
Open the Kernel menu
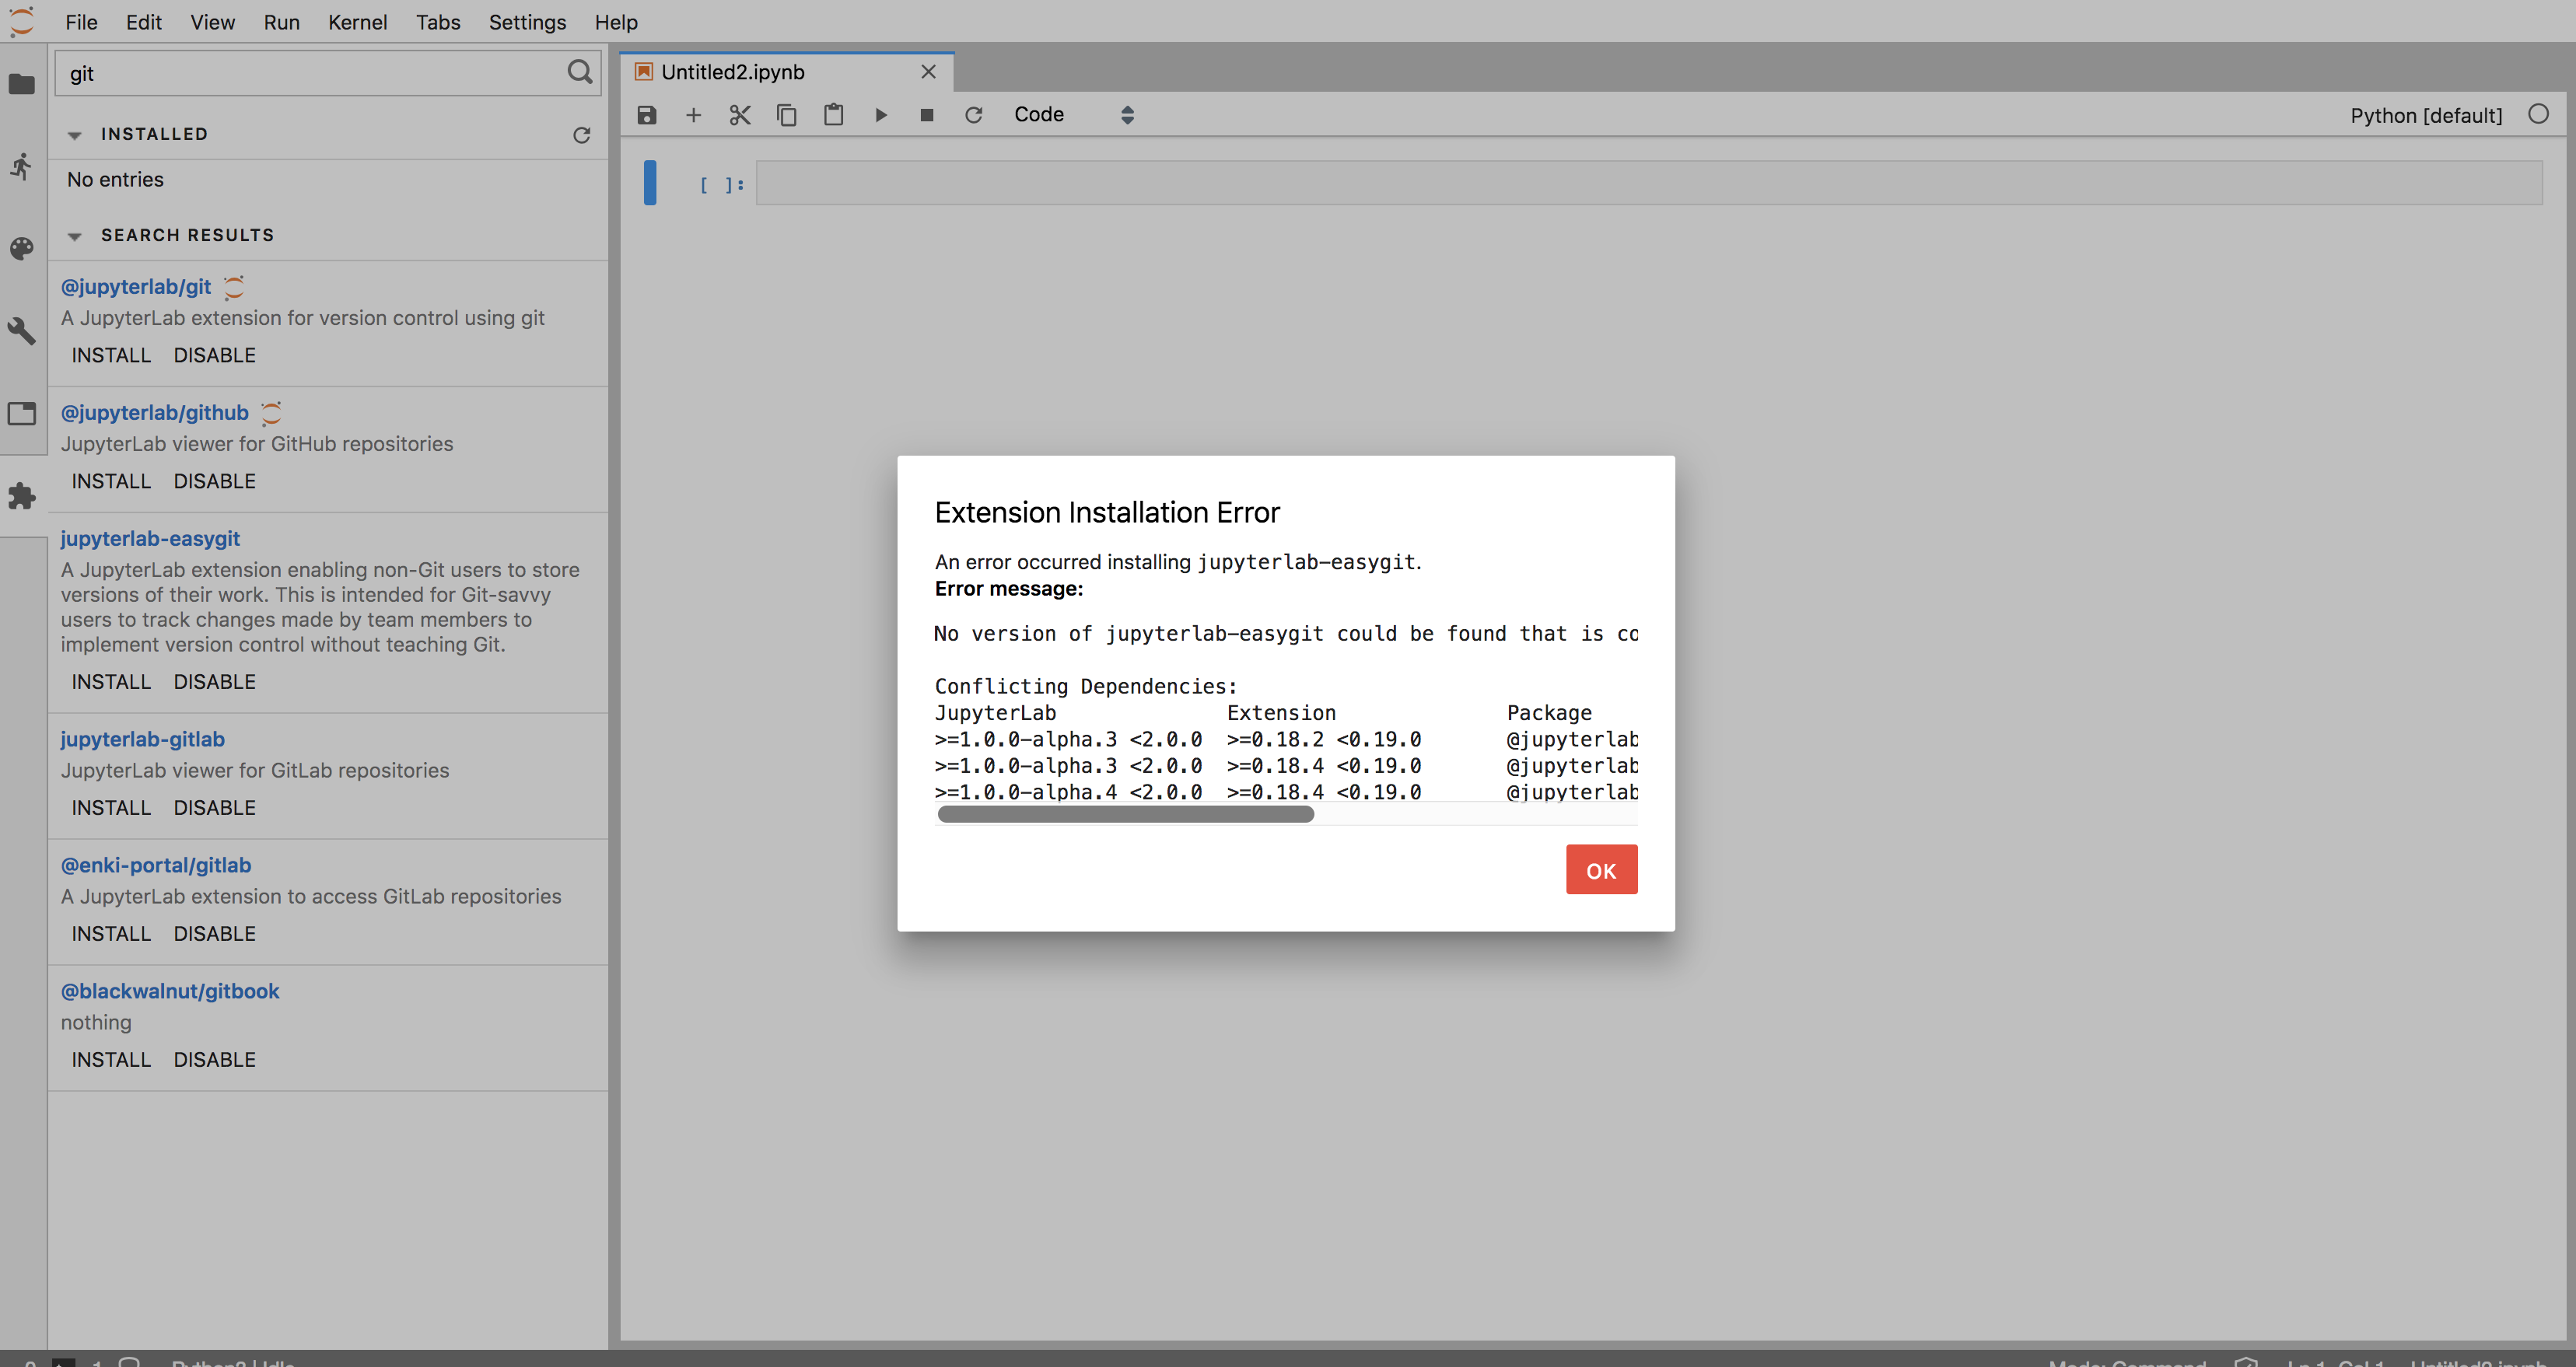357,22
